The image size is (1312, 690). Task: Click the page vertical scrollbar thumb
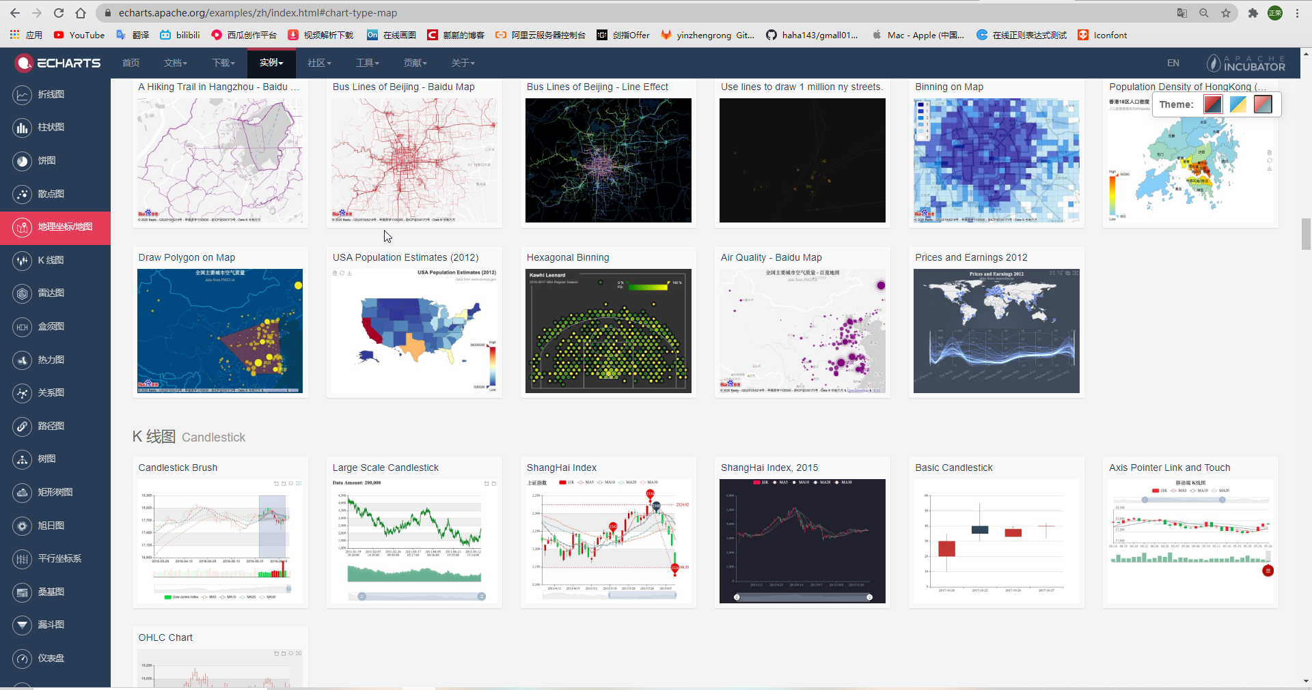1306,235
